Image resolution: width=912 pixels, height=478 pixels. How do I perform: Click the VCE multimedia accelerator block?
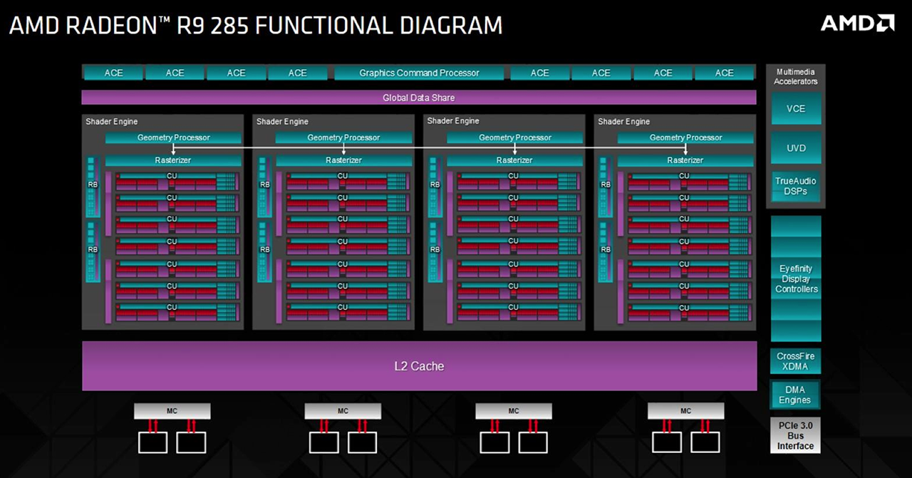coord(796,109)
